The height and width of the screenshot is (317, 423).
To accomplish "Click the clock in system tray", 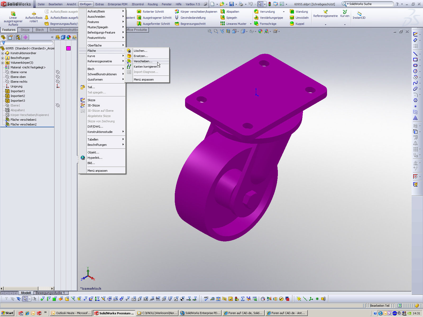I will coord(416,313).
